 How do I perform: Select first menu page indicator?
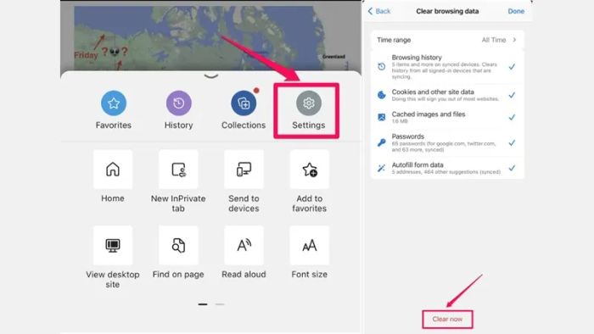tap(203, 304)
